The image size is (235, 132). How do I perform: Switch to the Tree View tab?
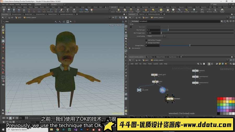pyautogui.click(x=149, y=57)
